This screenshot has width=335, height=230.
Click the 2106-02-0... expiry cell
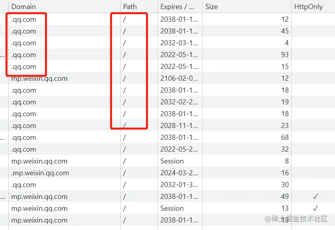179,78
